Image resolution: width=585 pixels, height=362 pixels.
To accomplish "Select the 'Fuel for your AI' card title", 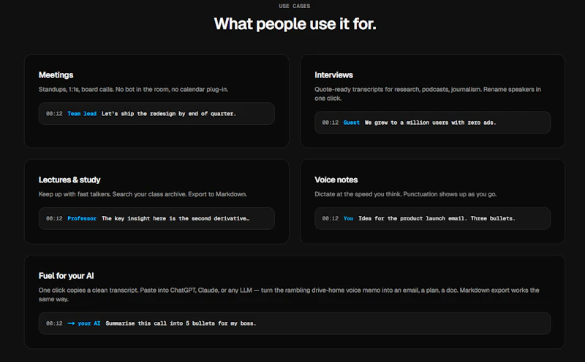I will point(66,276).
